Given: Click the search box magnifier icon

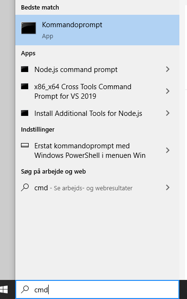Looking at the screenshot, I should pyautogui.click(x=25, y=289).
